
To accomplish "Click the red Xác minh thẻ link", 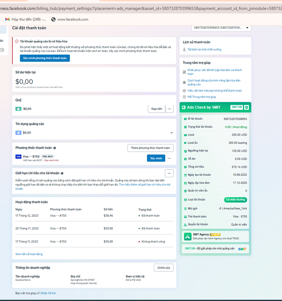I will point(52,160).
